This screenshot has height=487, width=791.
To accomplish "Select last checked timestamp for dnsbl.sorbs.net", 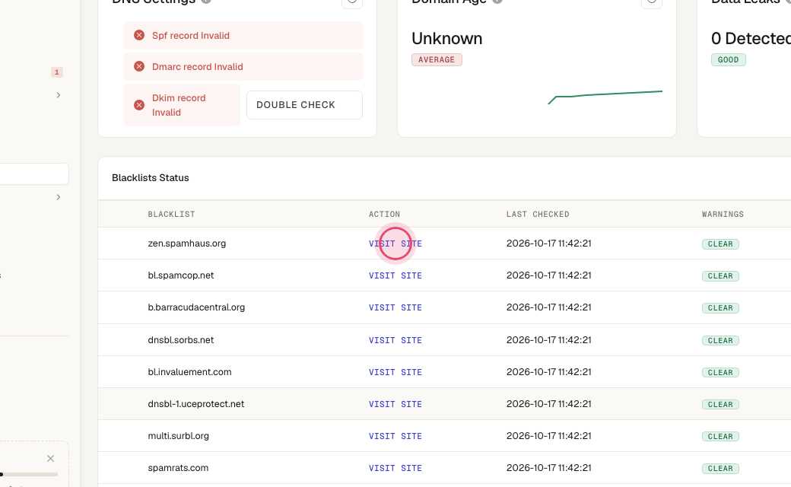I will (x=549, y=339).
